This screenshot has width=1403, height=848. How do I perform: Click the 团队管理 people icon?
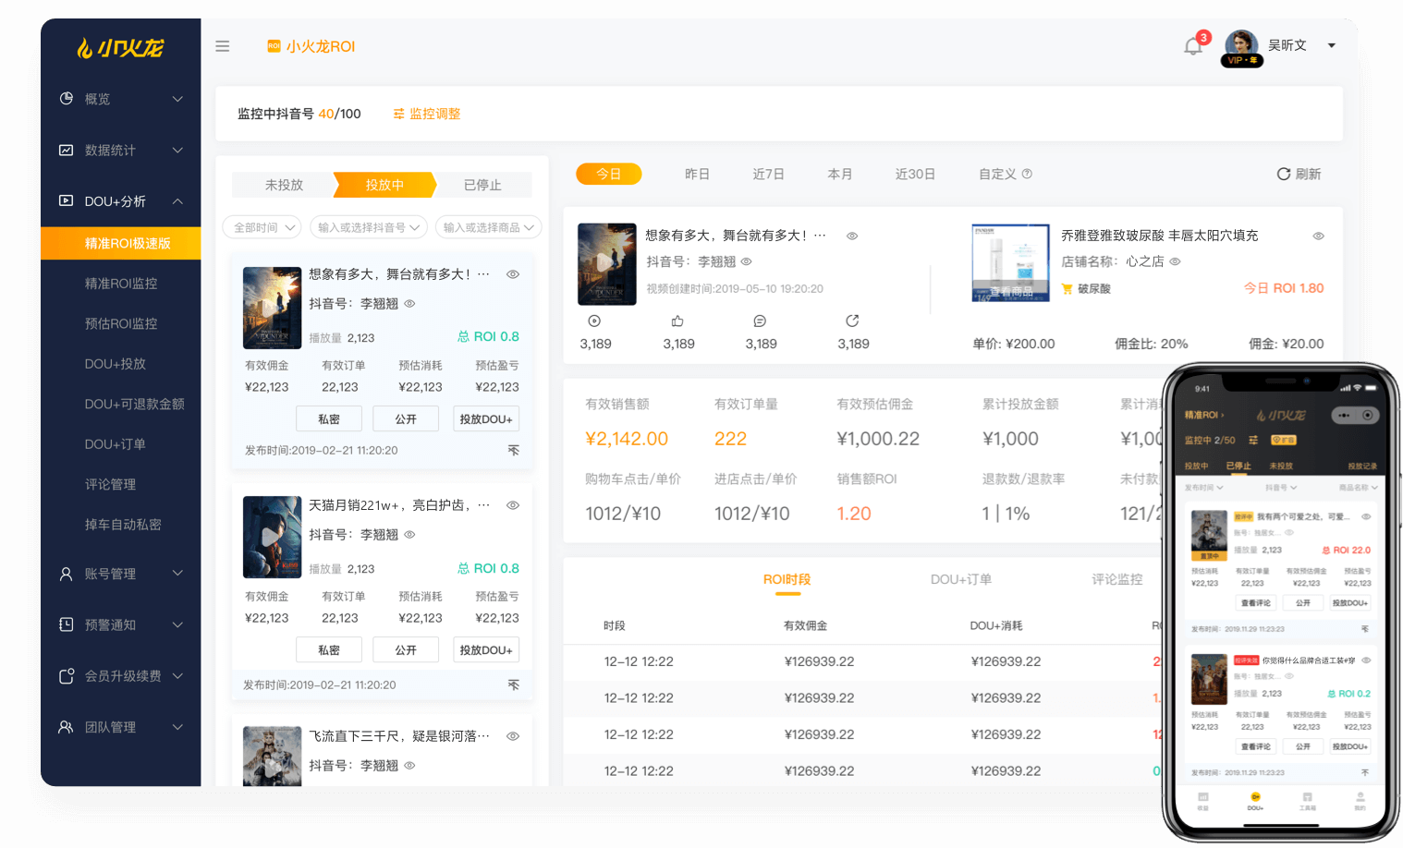click(66, 727)
